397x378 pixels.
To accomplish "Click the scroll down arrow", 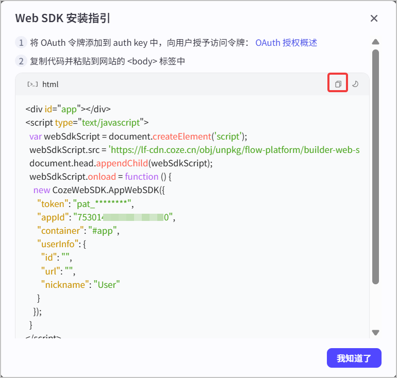I will tap(375, 333).
